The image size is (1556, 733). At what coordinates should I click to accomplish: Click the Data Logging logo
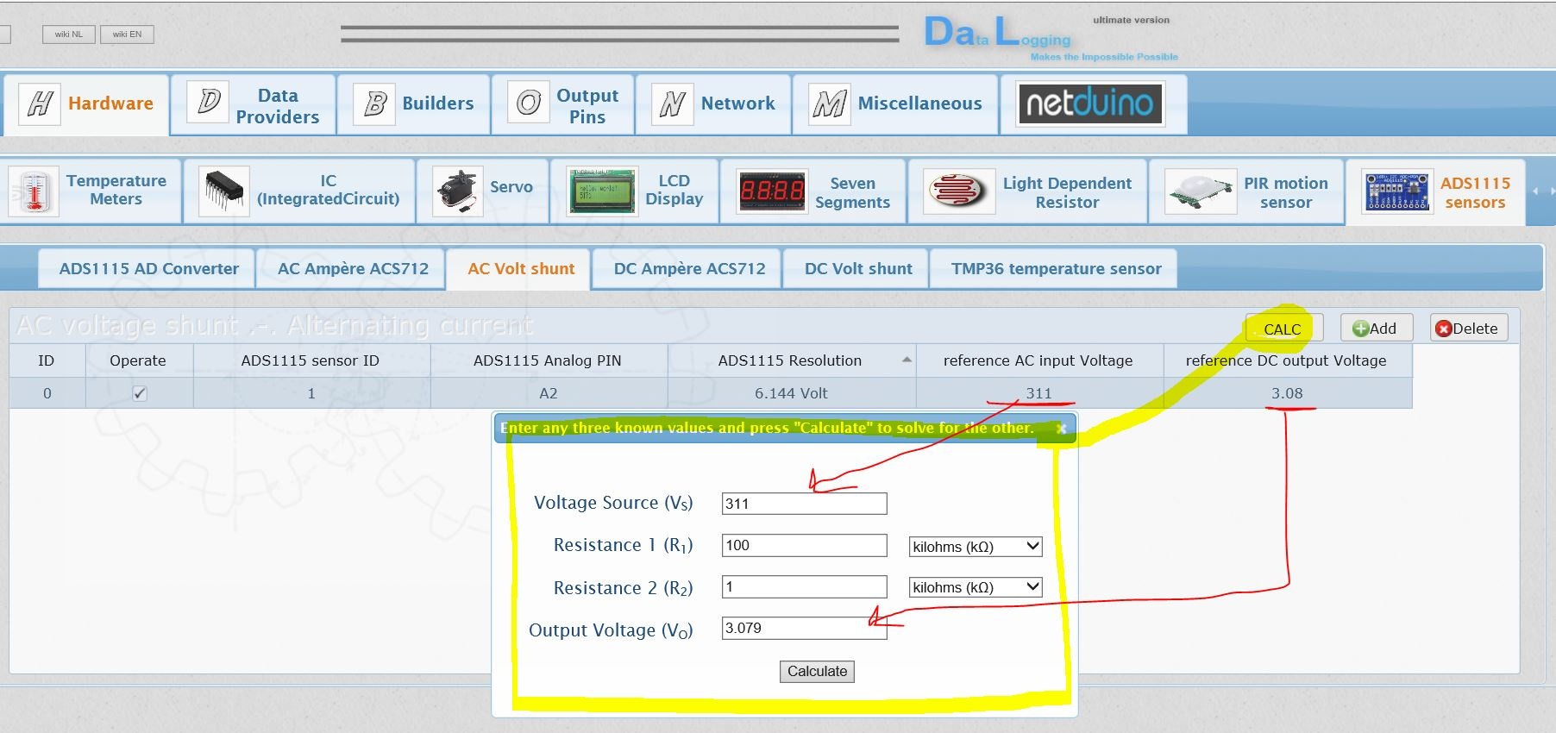(1050, 37)
